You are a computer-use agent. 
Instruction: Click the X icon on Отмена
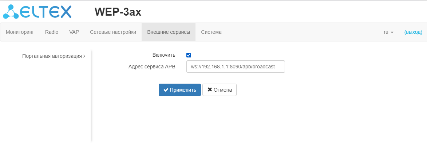[210, 89]
